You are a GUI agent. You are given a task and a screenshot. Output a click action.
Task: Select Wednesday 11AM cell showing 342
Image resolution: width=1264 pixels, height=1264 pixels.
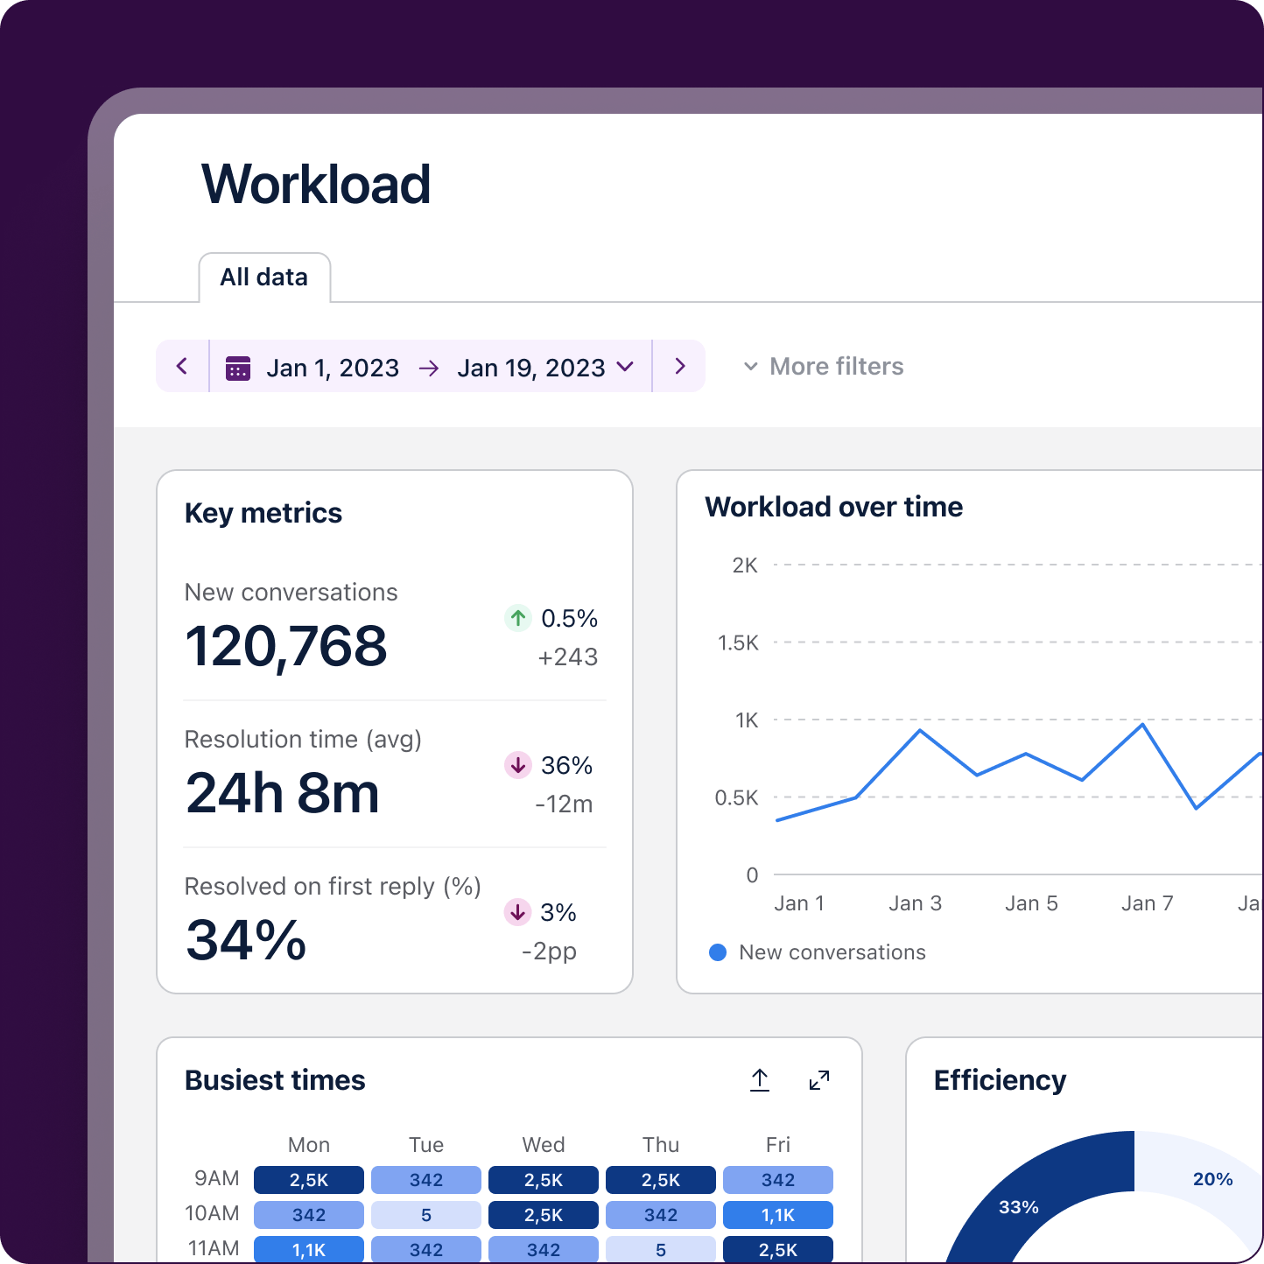click(x=544, y=1249)
